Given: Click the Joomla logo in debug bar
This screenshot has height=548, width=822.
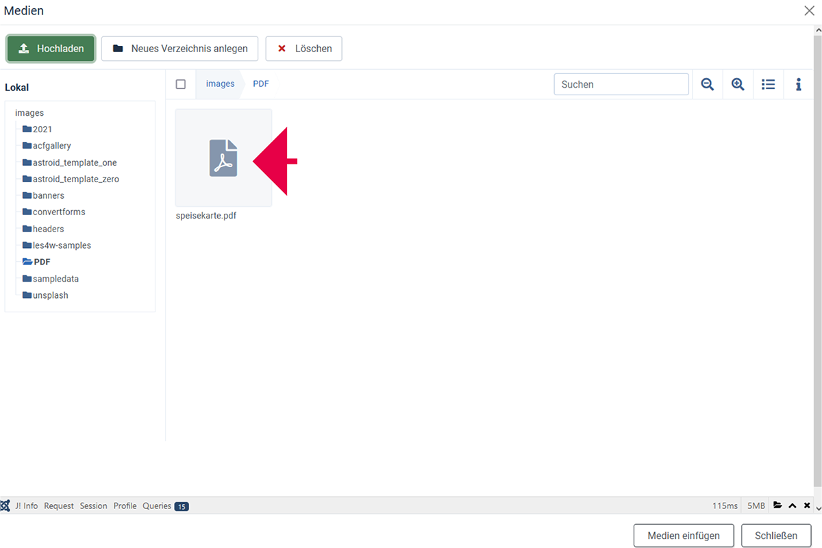Looking at the screenshot, I should (5, 506).
